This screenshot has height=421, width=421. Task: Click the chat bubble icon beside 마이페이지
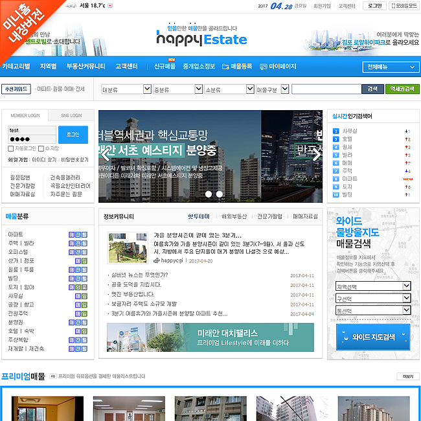(263, 67)
